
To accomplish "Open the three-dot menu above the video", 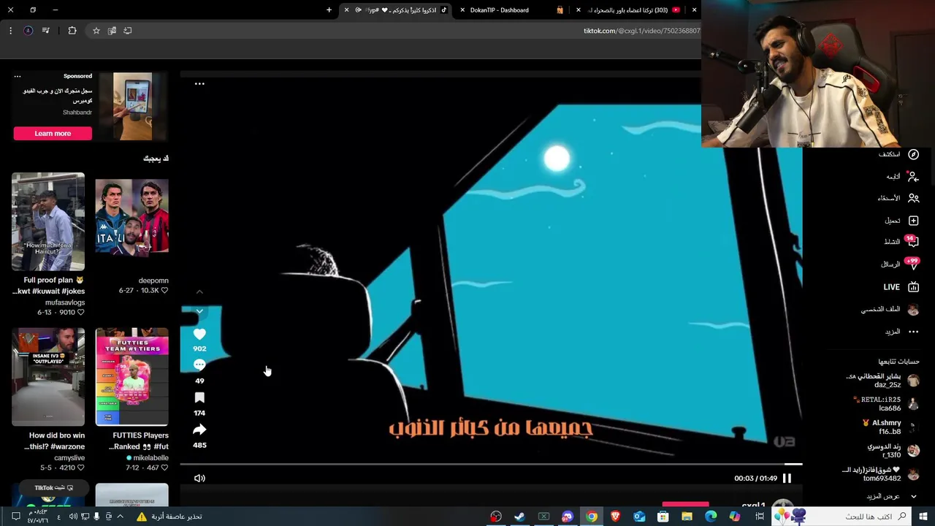I will (199, 83).
